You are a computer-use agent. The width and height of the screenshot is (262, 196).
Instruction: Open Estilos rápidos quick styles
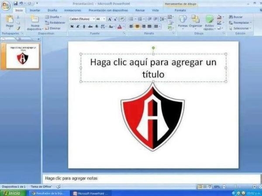209,23
